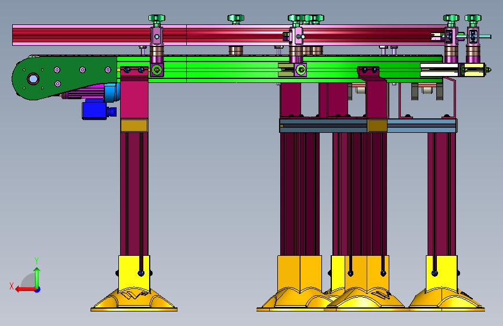Select the leftmost yellow leveling foot
This screenshot has width=503, height=326.
click(134, 284)
